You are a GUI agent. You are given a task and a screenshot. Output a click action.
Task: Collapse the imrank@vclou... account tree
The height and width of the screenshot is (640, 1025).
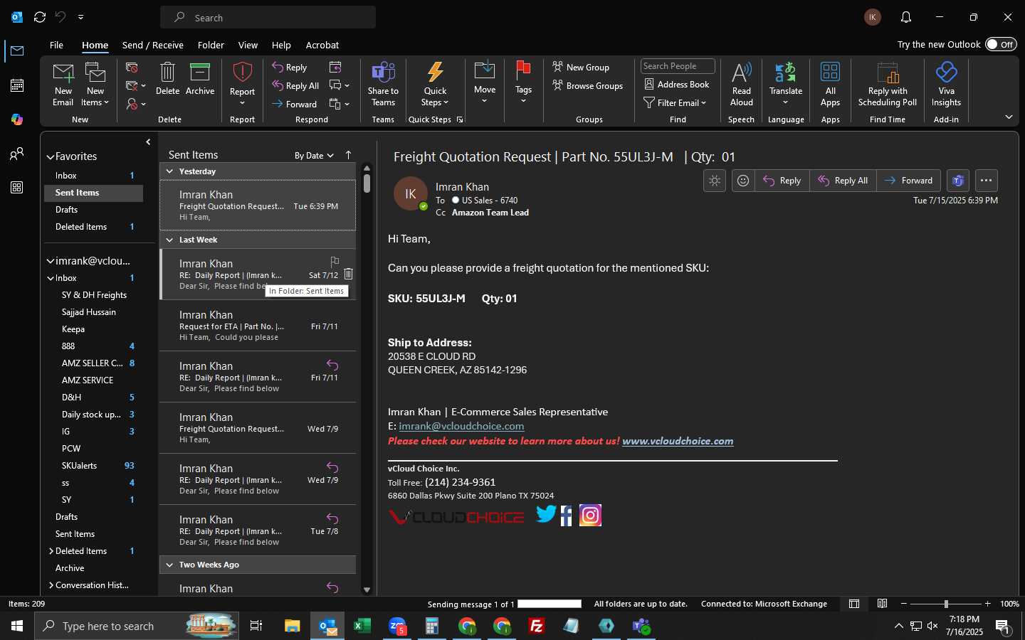coord(51,261)
